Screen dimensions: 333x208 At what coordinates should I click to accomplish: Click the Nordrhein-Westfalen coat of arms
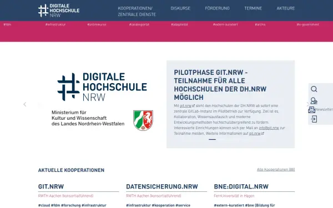click(143, 120)
